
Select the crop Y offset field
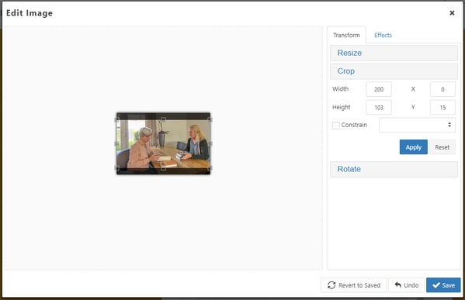coord(442,108)
